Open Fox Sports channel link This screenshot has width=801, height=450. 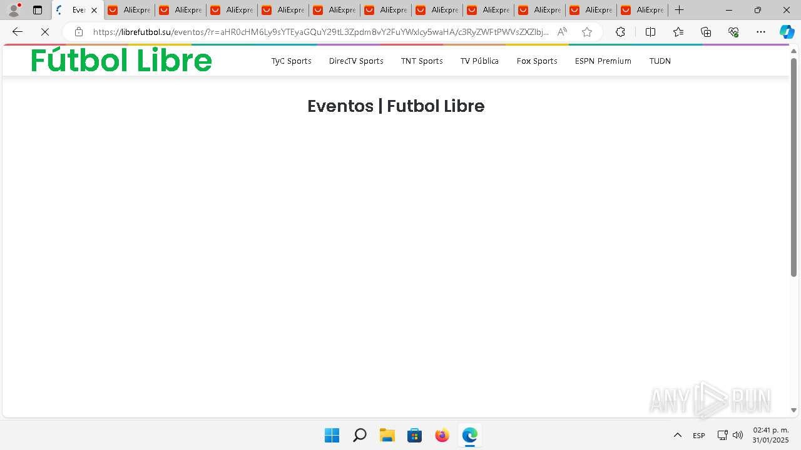click(537, 61)
